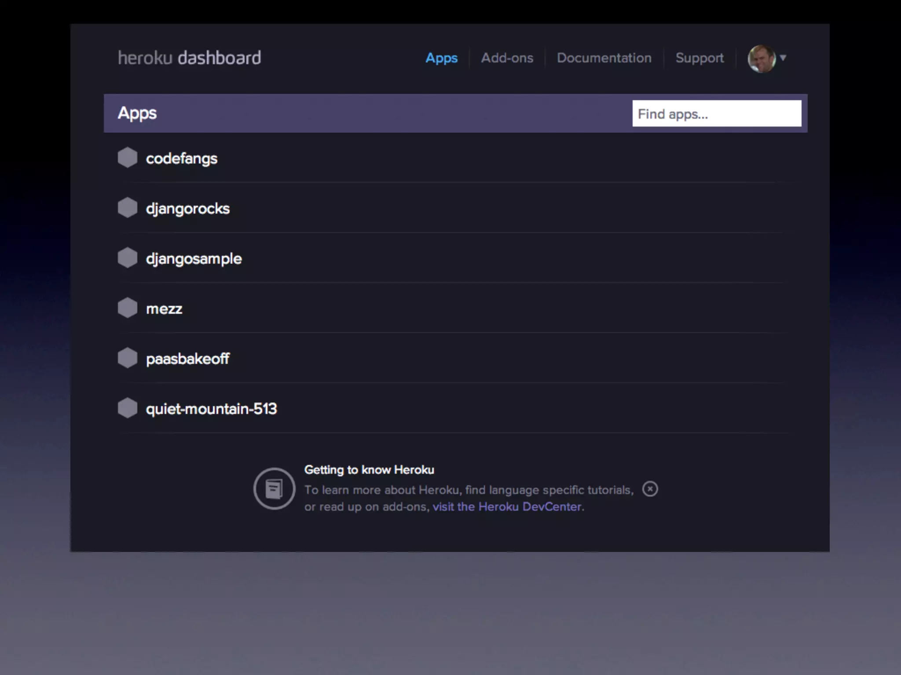Open the user account dropdown arrow
Screen dimensions: 901x675
(783, 58)
